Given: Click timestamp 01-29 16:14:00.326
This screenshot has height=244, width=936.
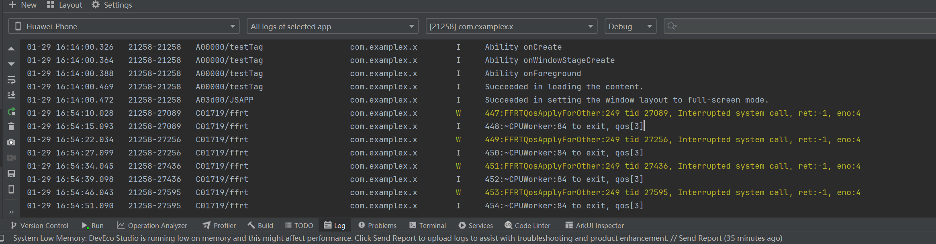Looking at the screenshot, I should point(70,47).
